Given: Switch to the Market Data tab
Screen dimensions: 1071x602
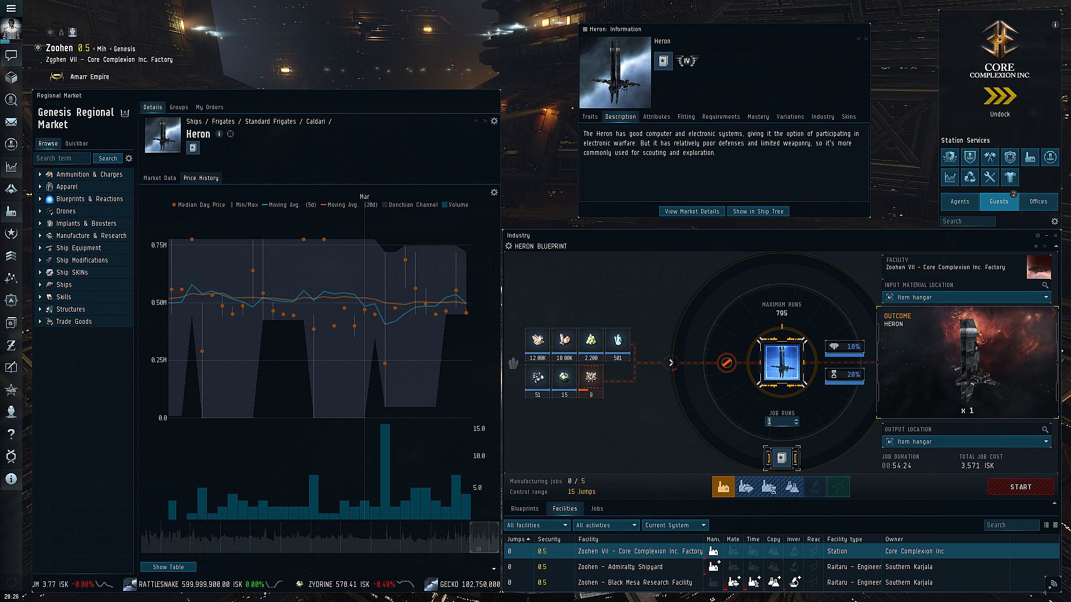Looking at the screenshot, I should 160,178.
